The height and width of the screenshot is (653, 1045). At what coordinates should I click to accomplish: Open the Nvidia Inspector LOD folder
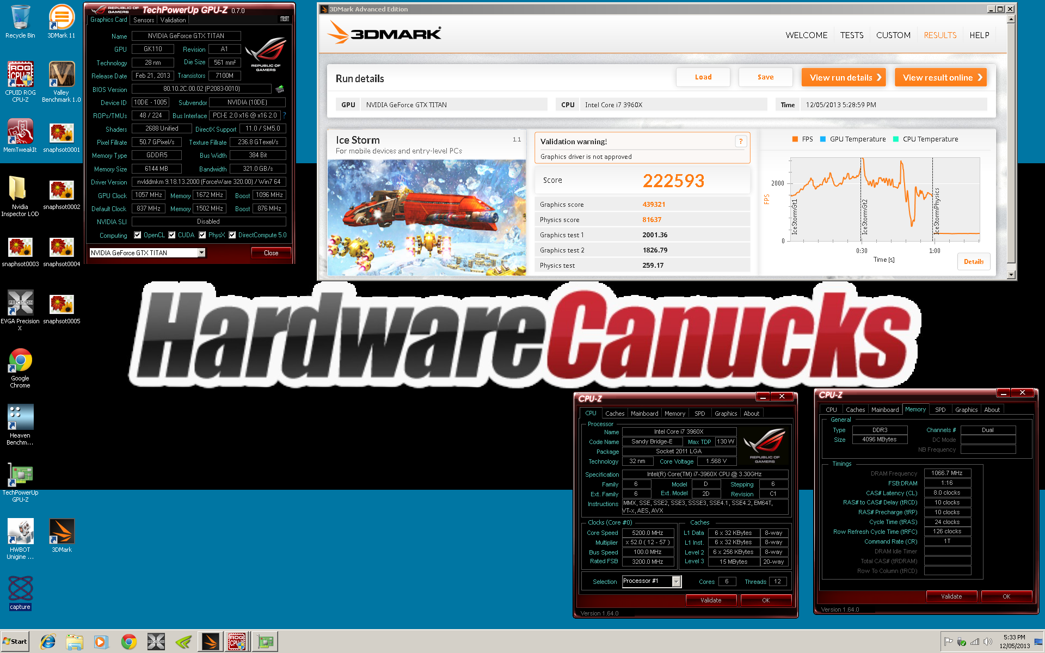pos(20,196)
